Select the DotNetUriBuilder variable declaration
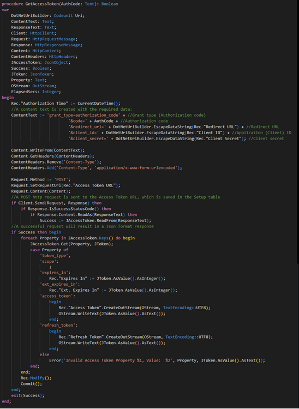The width and height of the screenshot is (299, 409). pos(48,16)
